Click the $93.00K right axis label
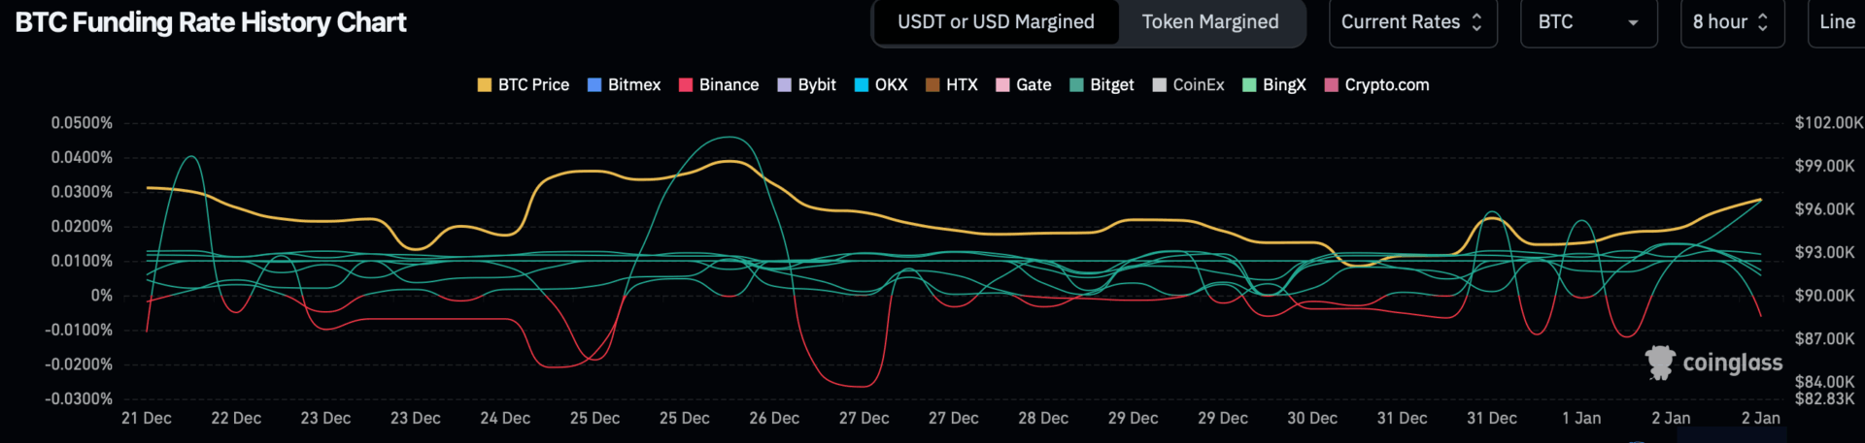The image size is (1865, 443). [x=1825, y=252]
